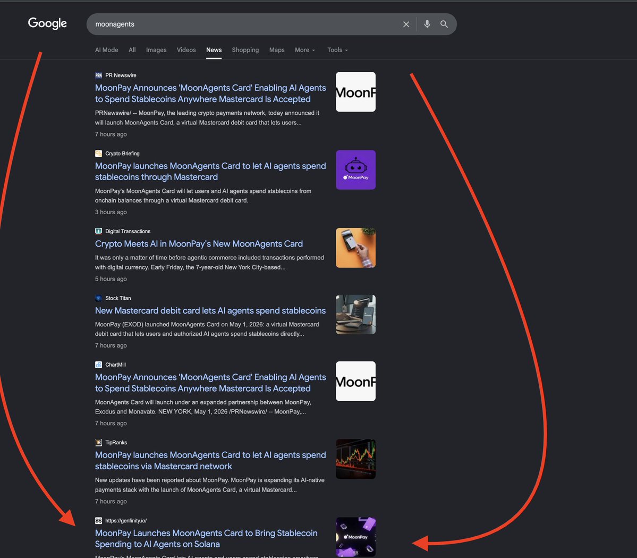Open Crypto Briefing MoonPay launches headline

[x=210, y=172]
